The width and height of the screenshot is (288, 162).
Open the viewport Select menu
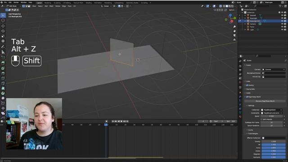[x=40, y=6]
